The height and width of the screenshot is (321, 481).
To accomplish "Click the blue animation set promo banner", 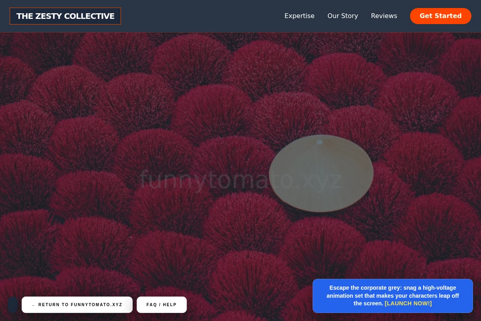I will tap(393, 296).
